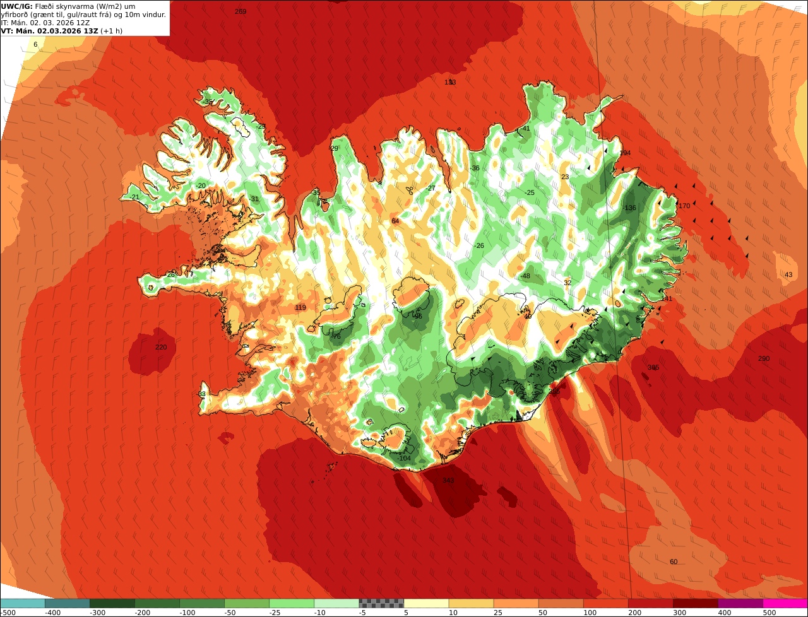The width and height of the screenshot is (808, 617).
Task: Click the legend label 200
Action: [635, 613]
